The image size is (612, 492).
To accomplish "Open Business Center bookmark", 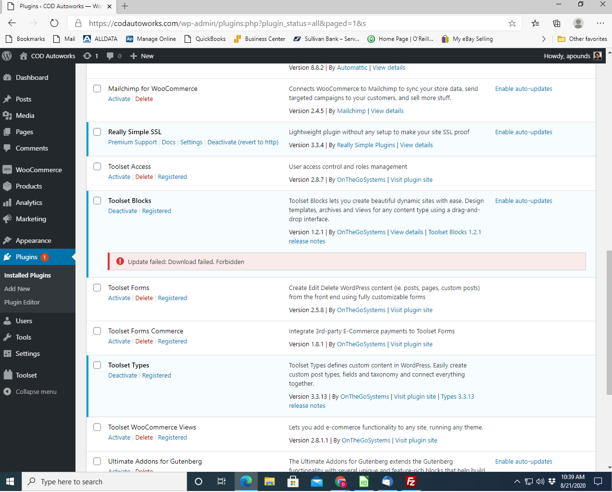I will (259, 39).
